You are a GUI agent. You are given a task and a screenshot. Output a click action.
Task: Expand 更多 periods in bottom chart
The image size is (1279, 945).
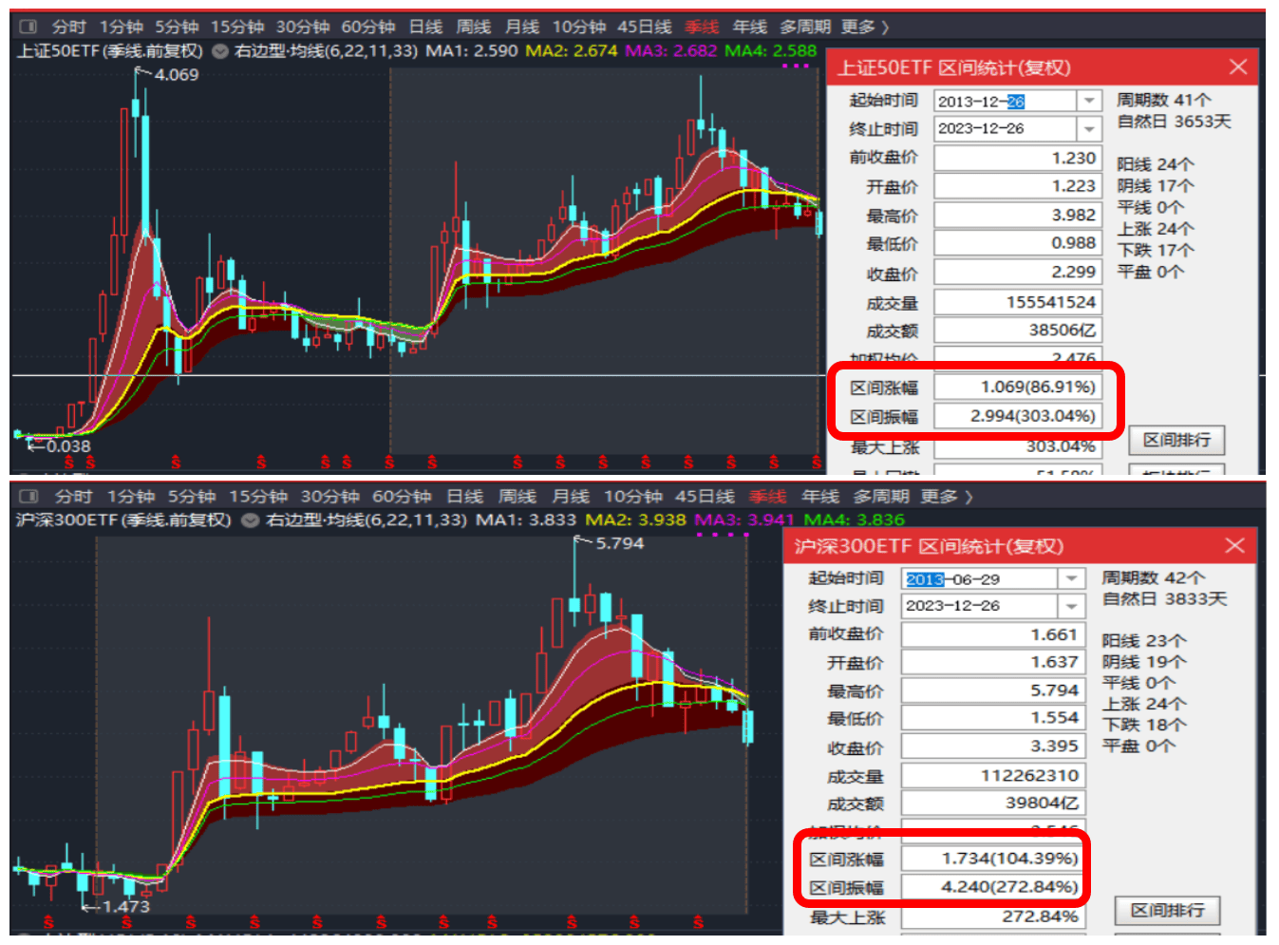pyautogui.click(x=946, y=496)
